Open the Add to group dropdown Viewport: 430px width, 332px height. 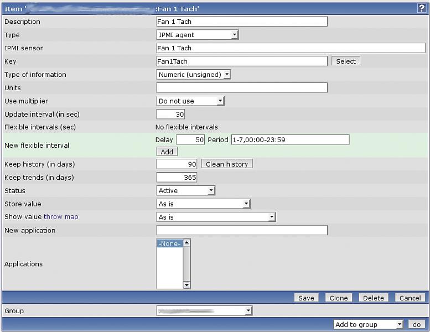pyautogui.click(x=369, y=325)
